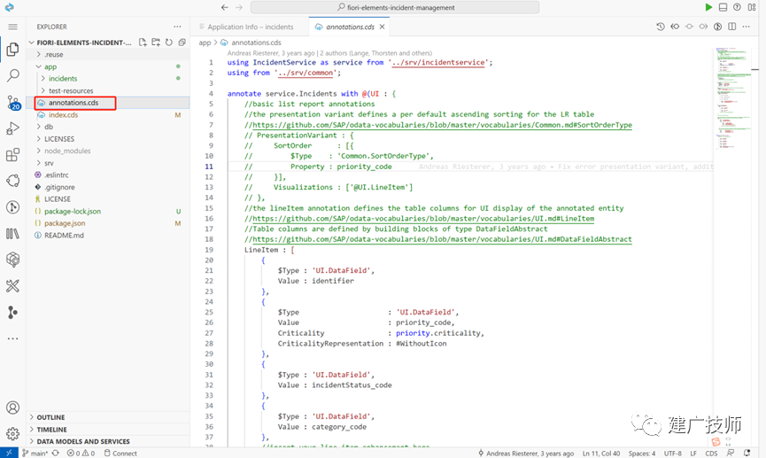Click Ln 11, Col 40 in status bar

pos(601,453)
